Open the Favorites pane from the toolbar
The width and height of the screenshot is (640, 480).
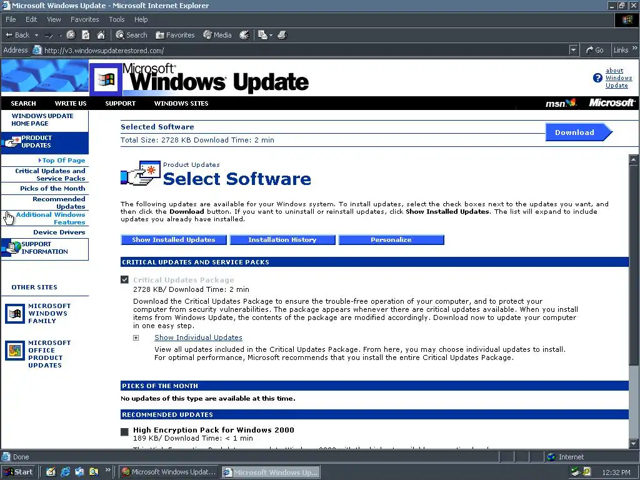coord(175,35)
